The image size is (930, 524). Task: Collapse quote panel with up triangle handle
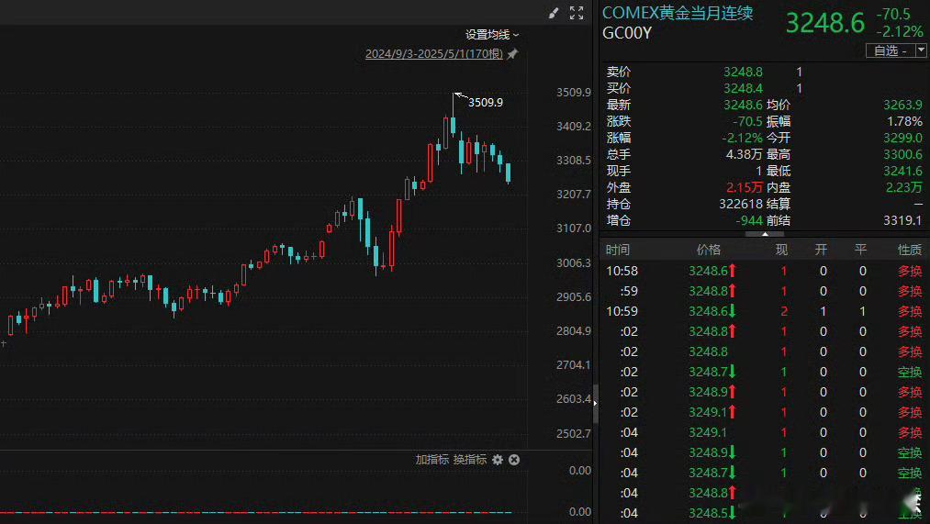[x=765, y=234]
